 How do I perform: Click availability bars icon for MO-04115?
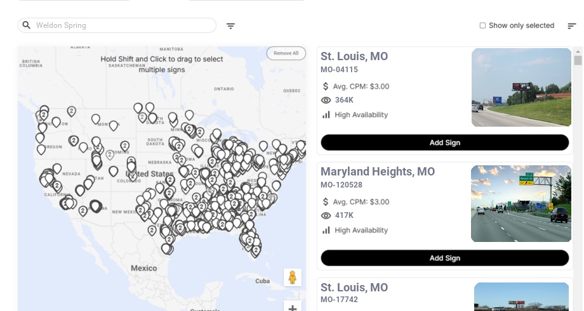pos(326,115)
